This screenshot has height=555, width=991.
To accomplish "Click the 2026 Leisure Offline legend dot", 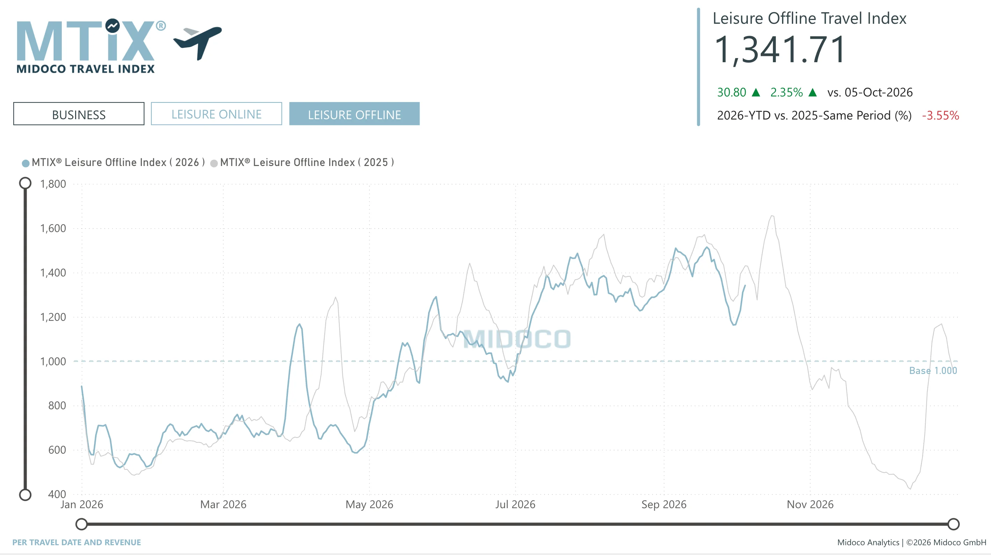I will tap(26, 163).
